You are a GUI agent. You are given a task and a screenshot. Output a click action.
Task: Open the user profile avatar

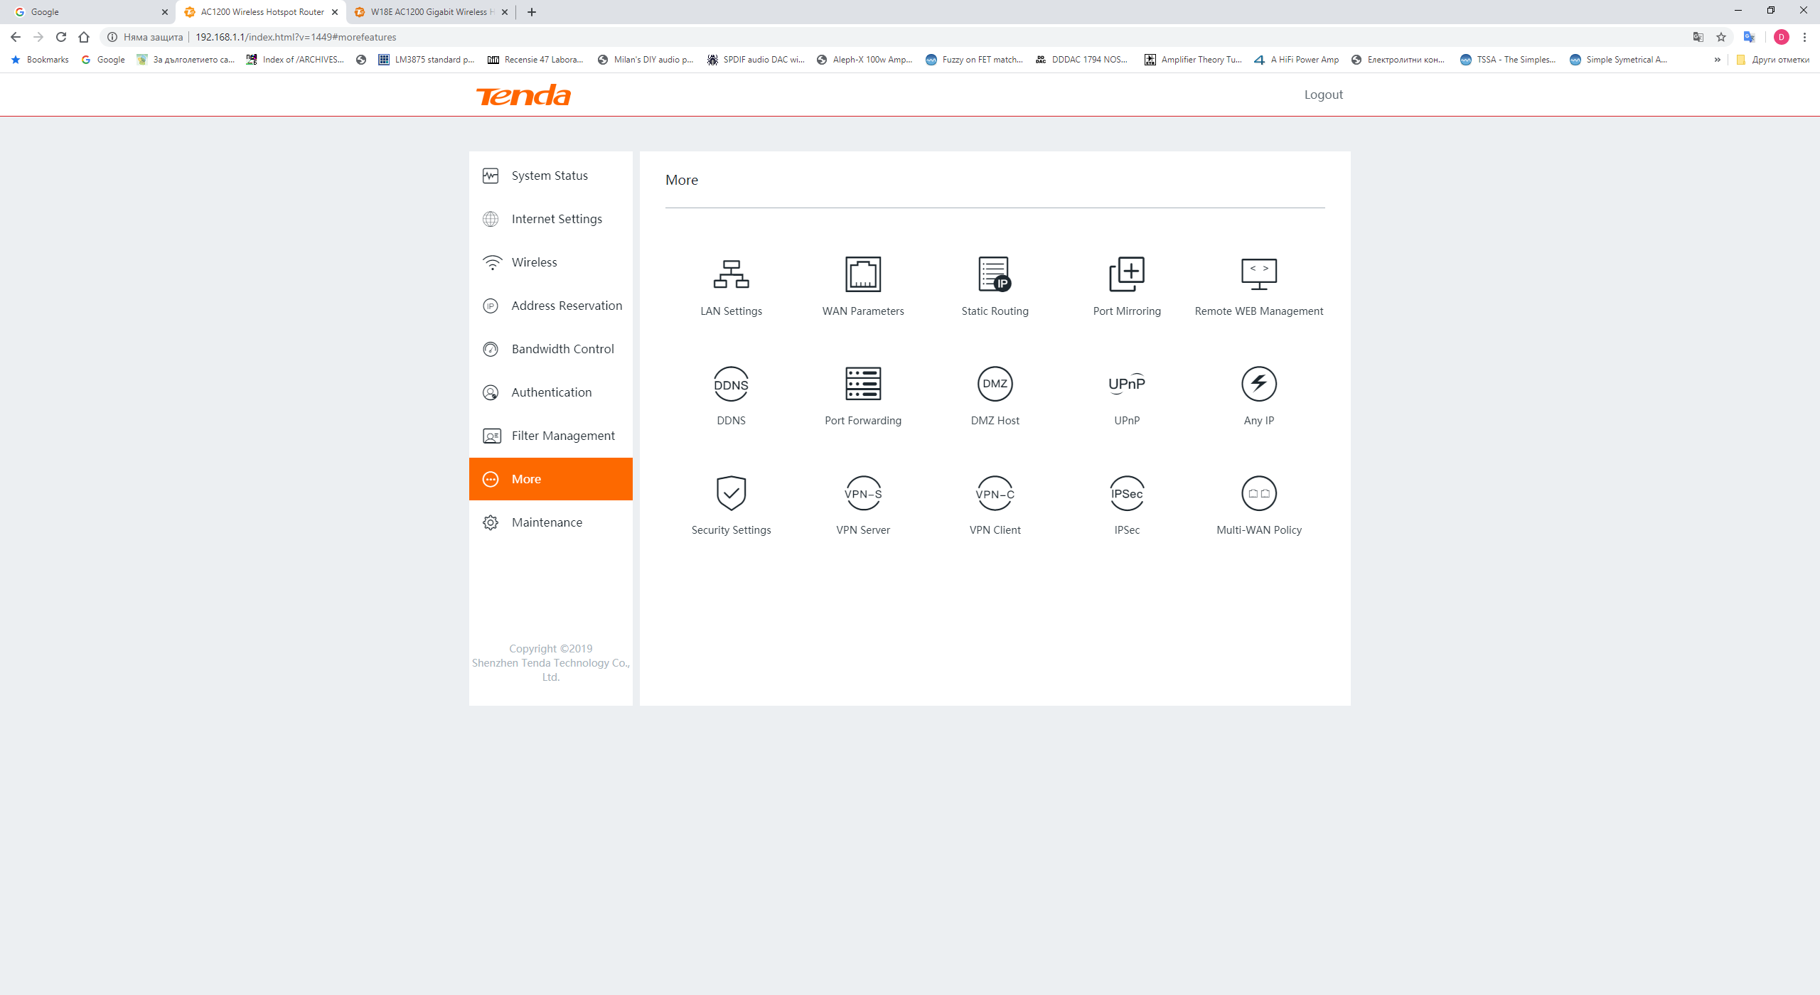coord(1782,37)
